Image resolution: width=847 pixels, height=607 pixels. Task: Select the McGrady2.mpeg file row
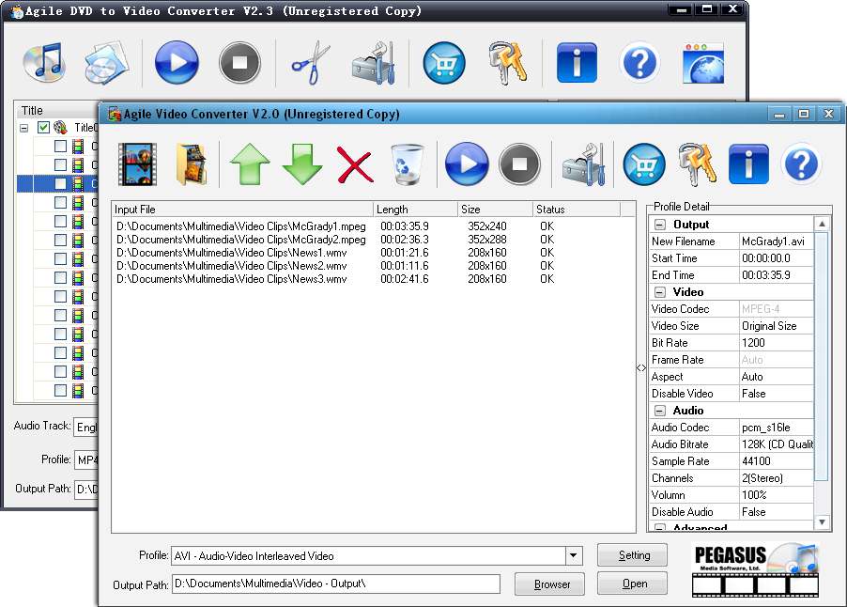(x=374, y=240)
